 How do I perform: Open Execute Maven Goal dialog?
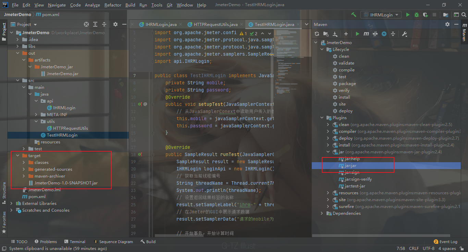point(366,34)
